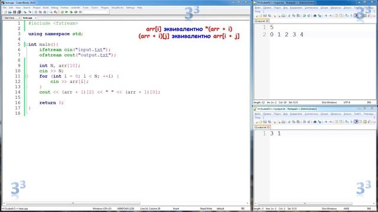Click Replace icon in input.txt Notepad++ toolbar
This screenshot has width=378, height=212.
320,16
